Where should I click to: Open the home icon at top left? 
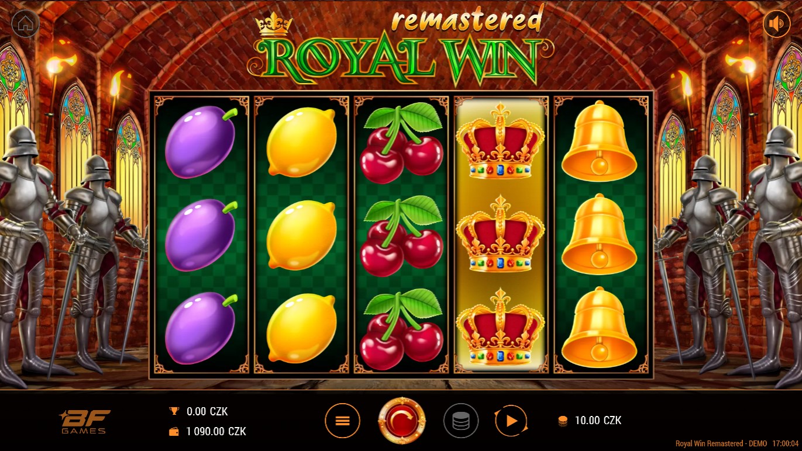tap(25, 23)
